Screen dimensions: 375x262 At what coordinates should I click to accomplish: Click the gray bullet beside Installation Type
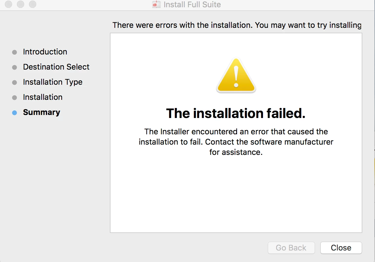click(14, 83)
